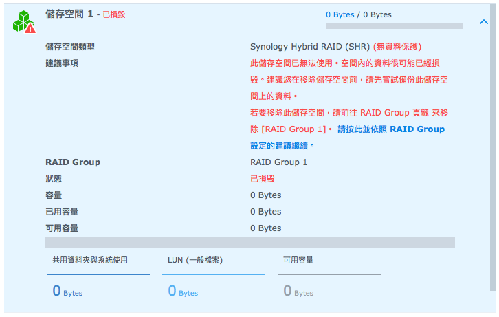Click the top usage progress bar
Screen dimensions: 499x317
[x=394, y=26]
